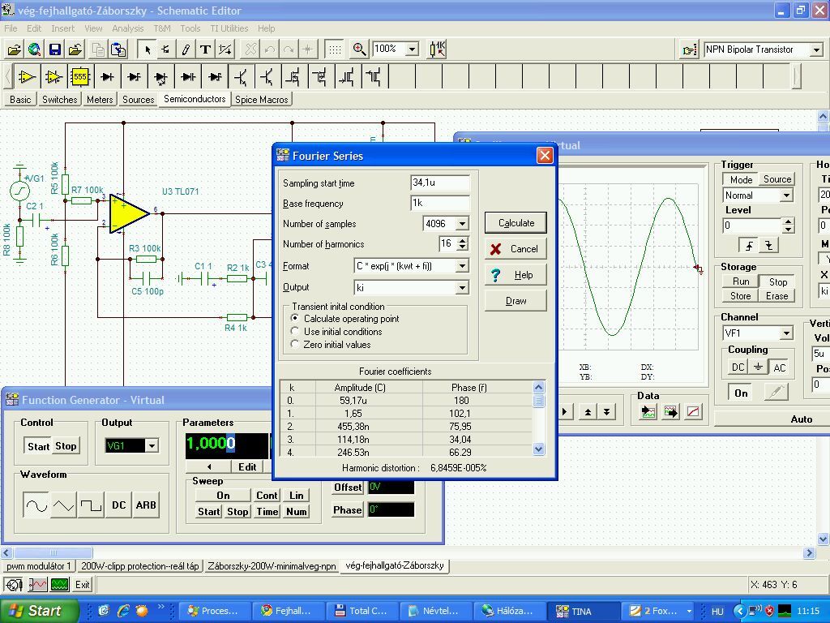This screenshot has width=830, height=623.
Task: Open the NPN Bipolar Transistor component dropdown
Action: click(x=816, y=49)
